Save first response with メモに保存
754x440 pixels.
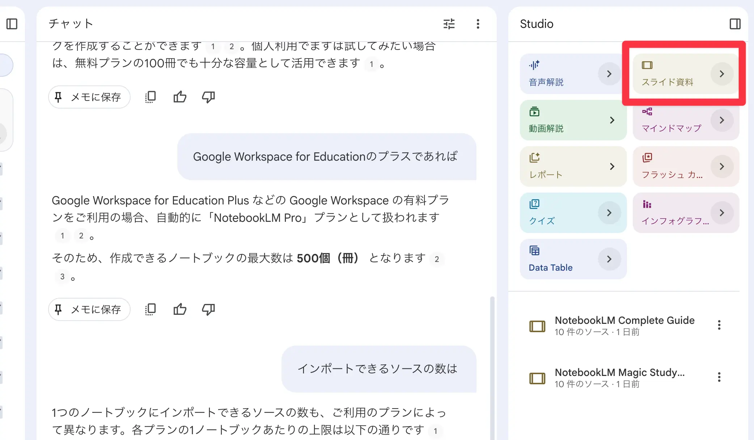click(89, 97)
